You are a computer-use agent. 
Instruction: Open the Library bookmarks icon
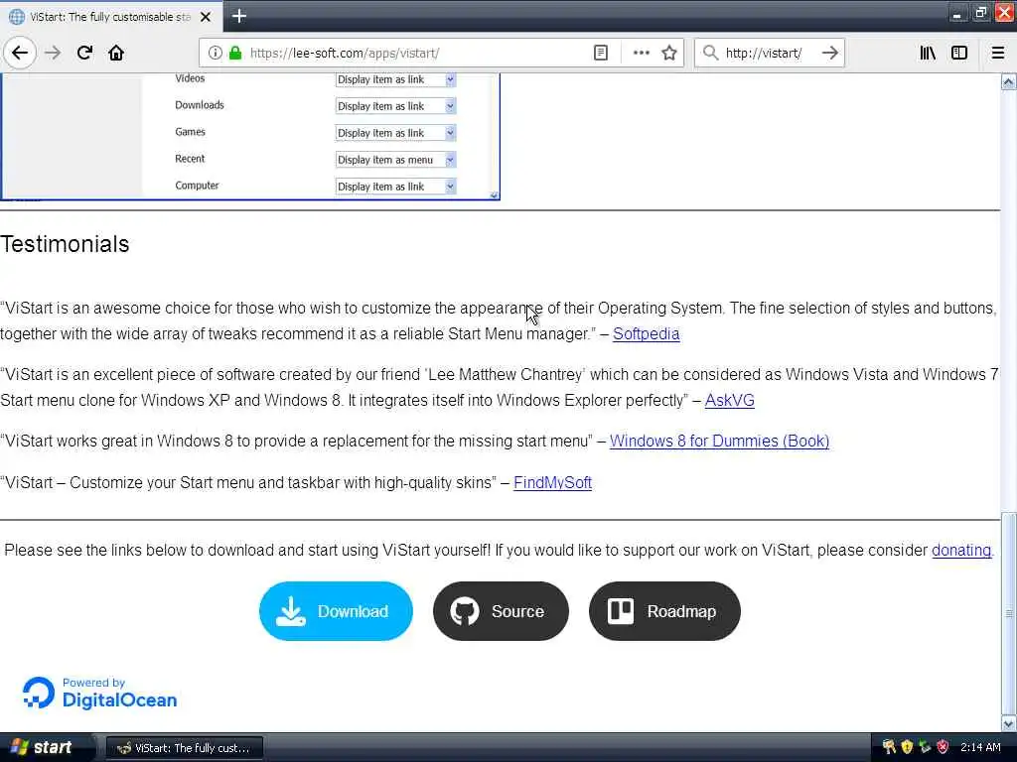[928, 53]
